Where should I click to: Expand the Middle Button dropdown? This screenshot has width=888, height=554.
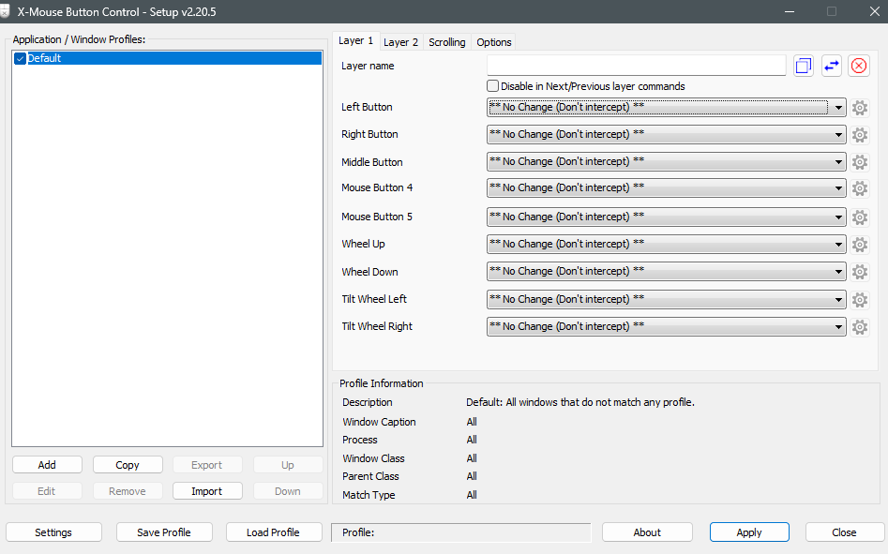(666, 162)
